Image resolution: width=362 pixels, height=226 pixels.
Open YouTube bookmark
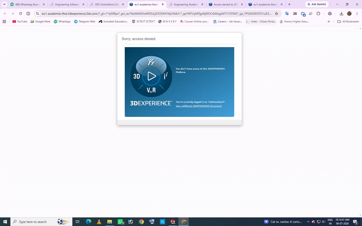20,21
